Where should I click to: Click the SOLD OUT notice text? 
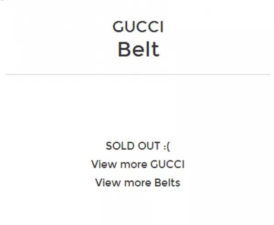(x=137, y=146)
